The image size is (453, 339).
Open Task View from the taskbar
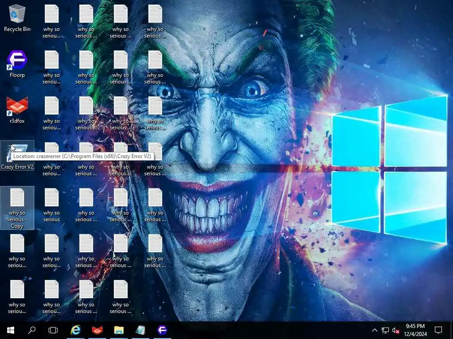click(53, 330)
